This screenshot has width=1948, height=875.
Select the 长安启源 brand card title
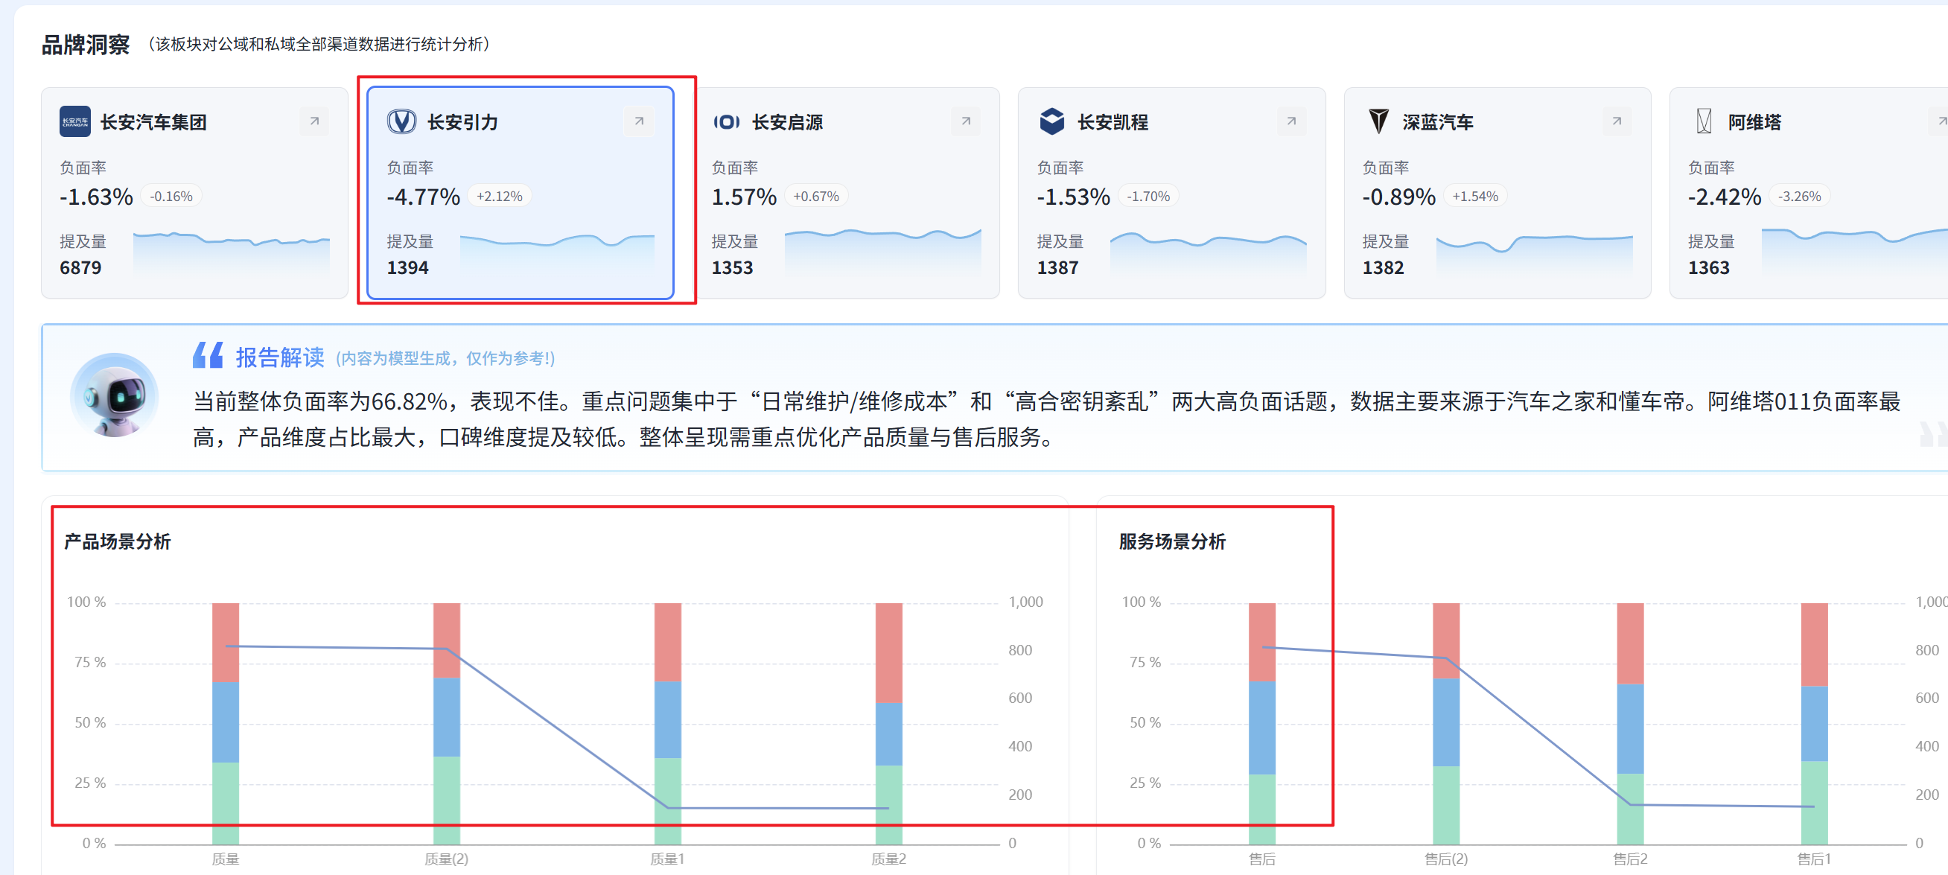(x=787, y=122)
